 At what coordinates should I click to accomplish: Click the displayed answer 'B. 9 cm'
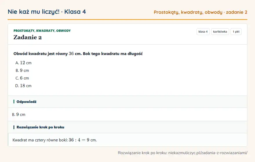tap(19, 115)
